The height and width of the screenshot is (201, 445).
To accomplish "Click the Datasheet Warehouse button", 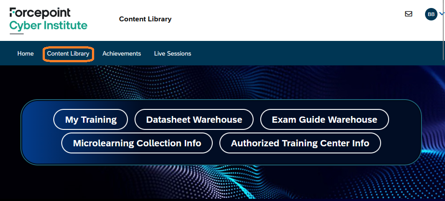I will coord(194,120).
